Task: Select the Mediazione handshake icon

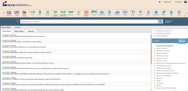Action: coord(71,13)
